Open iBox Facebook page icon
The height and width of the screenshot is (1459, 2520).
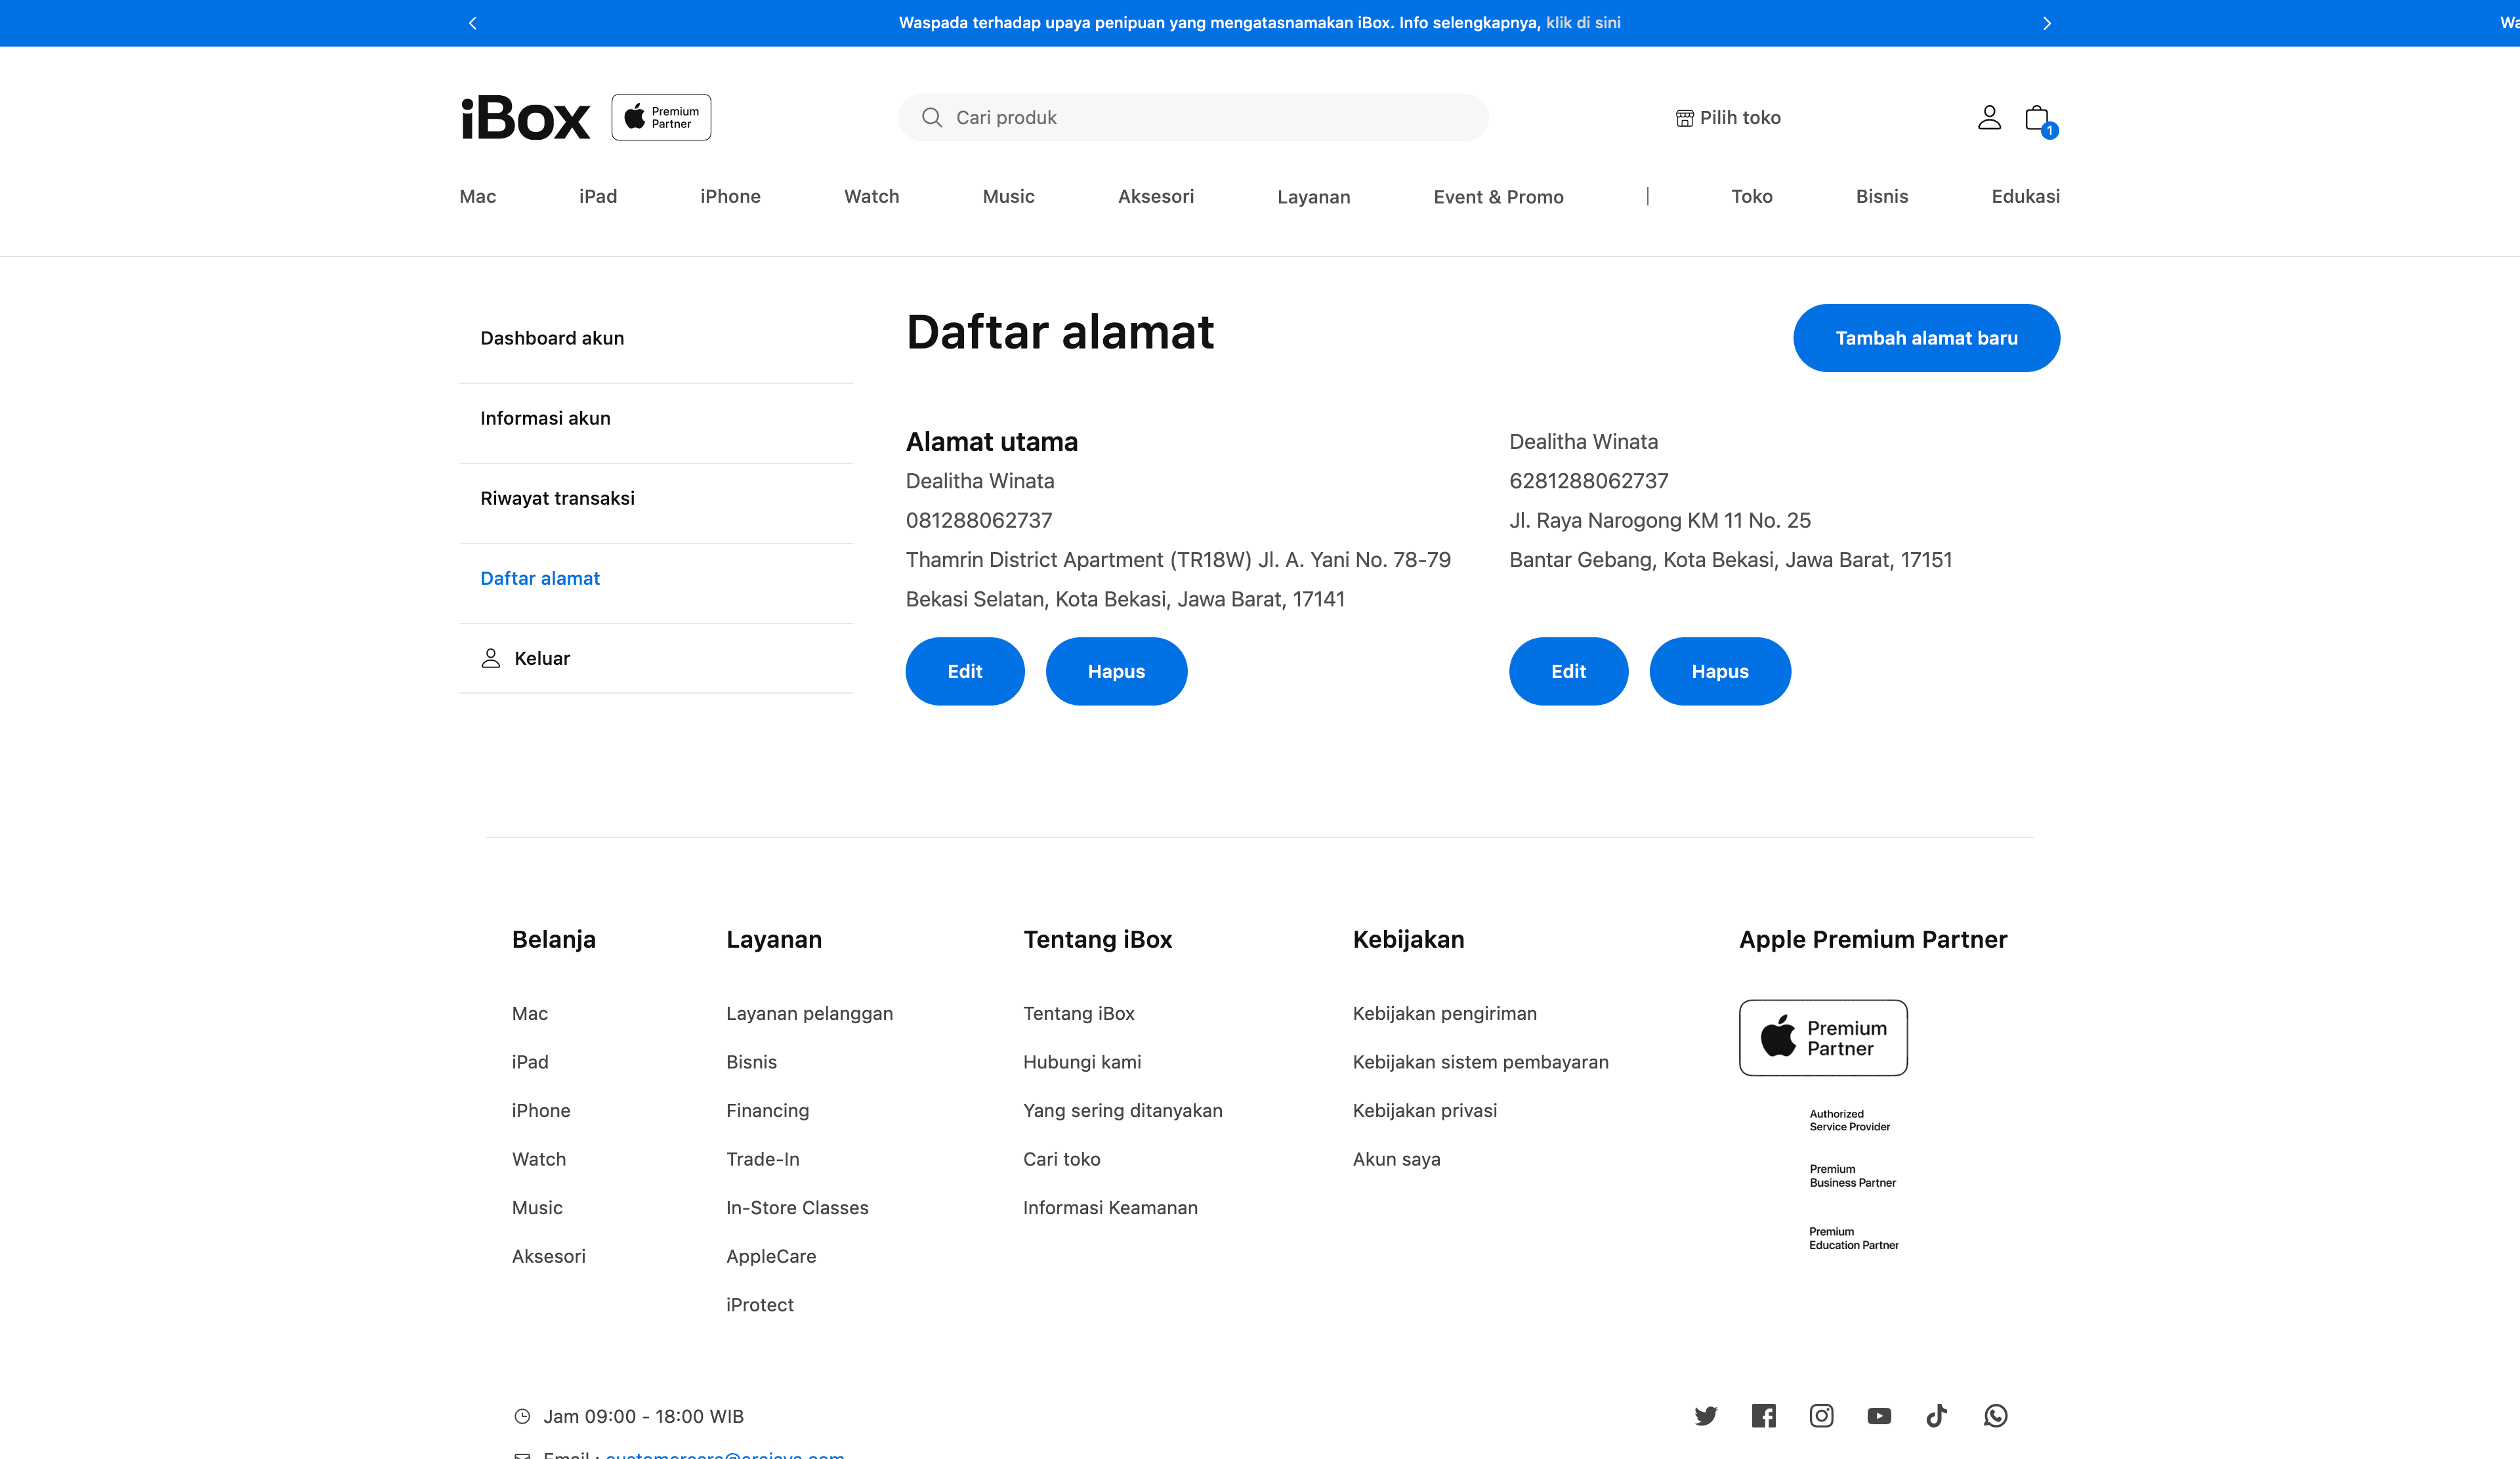pyautogui.click(x=1764, y=1415)
